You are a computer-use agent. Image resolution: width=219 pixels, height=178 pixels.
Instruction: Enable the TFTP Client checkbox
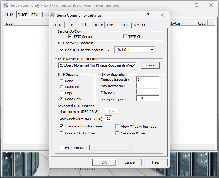coord(125,37)
